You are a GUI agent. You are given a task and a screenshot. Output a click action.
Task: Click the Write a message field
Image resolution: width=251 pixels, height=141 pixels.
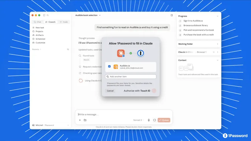pos(124,114)
